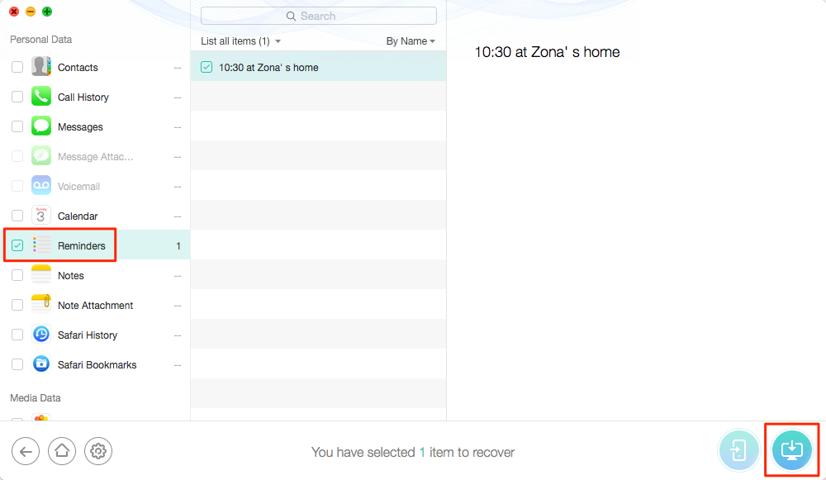Uncheck the Reminders checkbox
Image resolution: width=826 pixels, height=480 pixels.
tap(17, 245)
